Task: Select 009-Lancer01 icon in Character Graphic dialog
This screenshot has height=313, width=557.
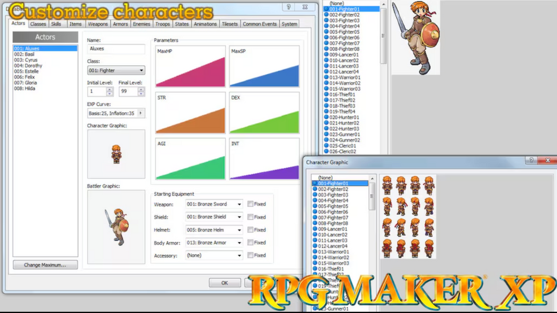Action: coord(315,229)
